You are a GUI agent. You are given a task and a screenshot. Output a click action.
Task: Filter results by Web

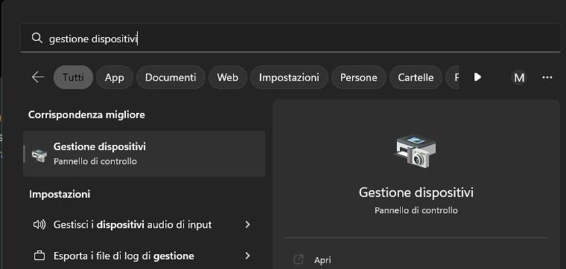pyautogui.click(x=227, y=77)
